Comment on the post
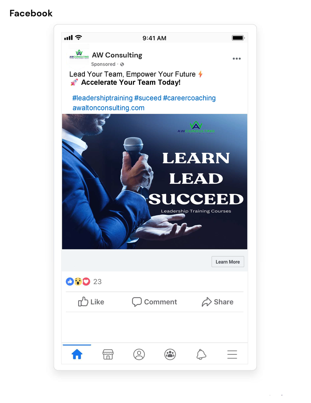 154,302
